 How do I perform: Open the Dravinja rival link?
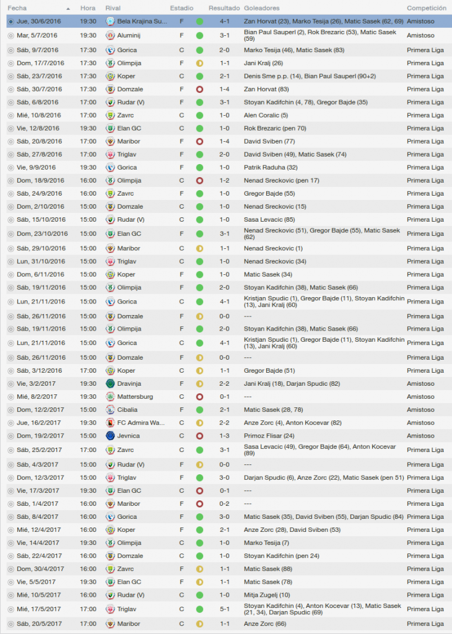pyautogui.click(x=129, y=384)
